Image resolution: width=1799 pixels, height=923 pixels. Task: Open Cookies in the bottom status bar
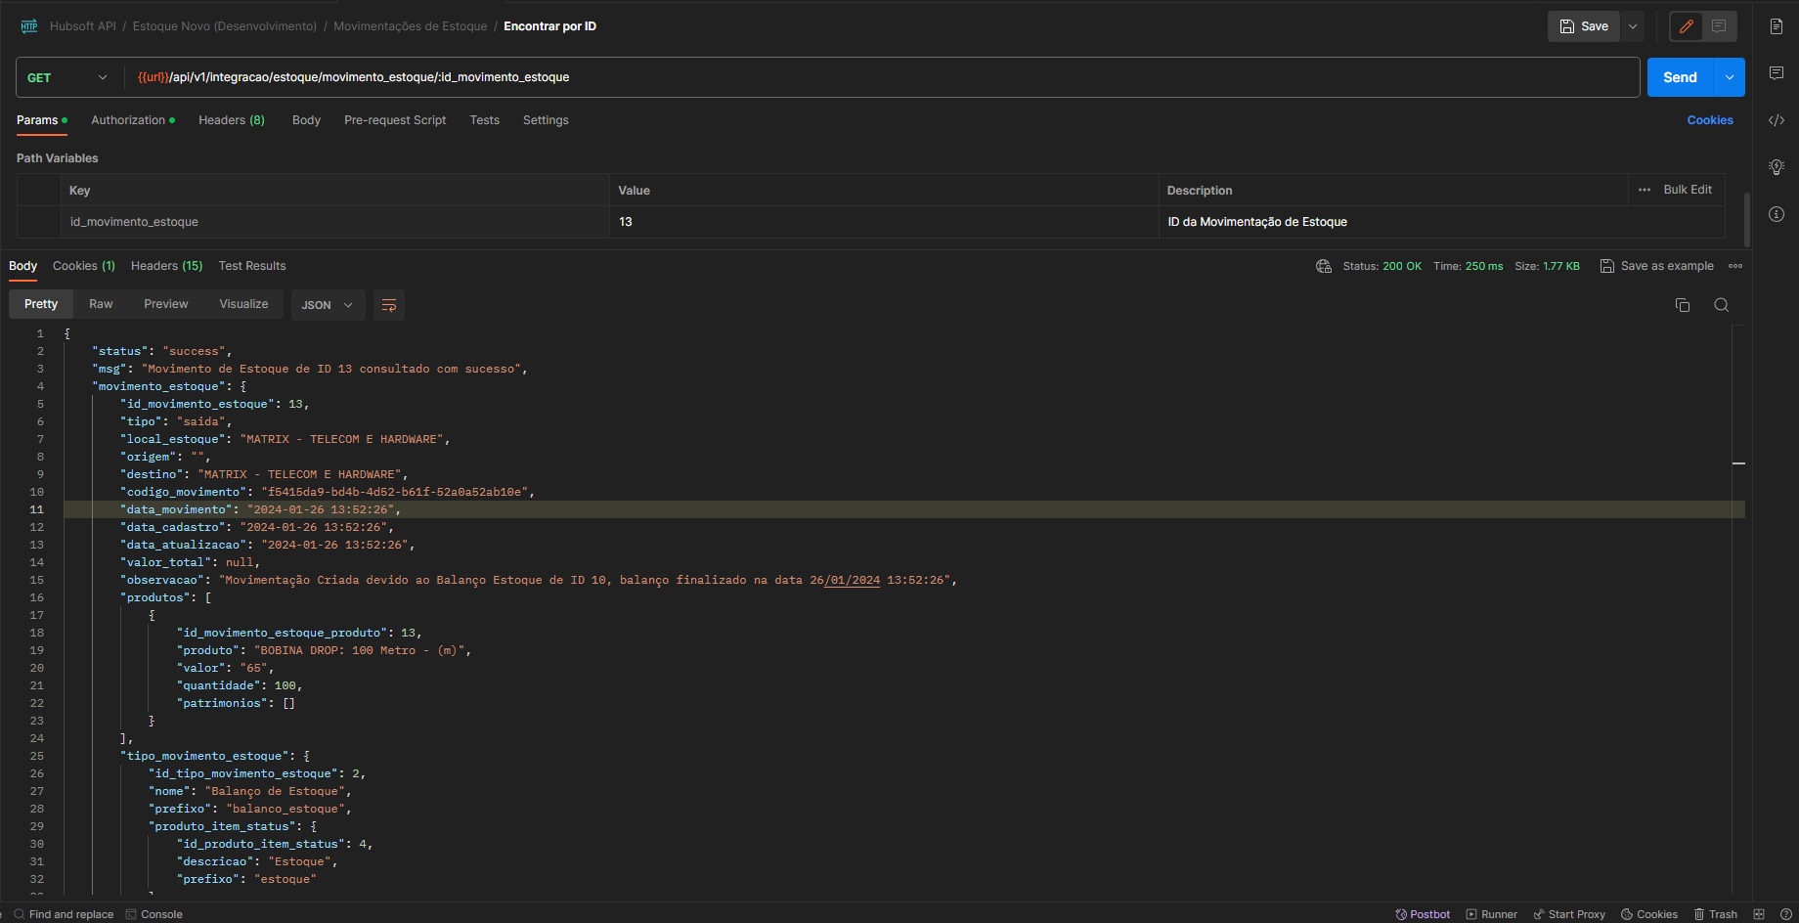[1649, 914]
